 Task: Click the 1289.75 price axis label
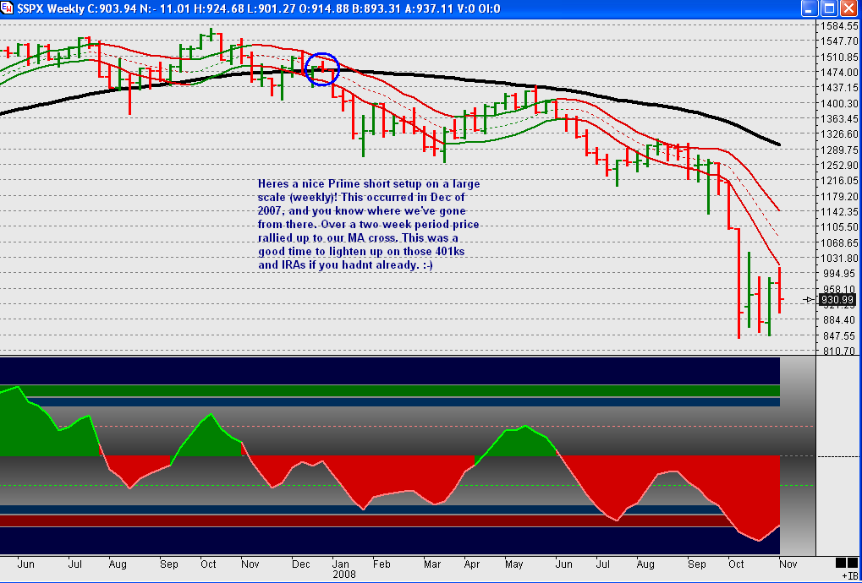pos(838,150)
